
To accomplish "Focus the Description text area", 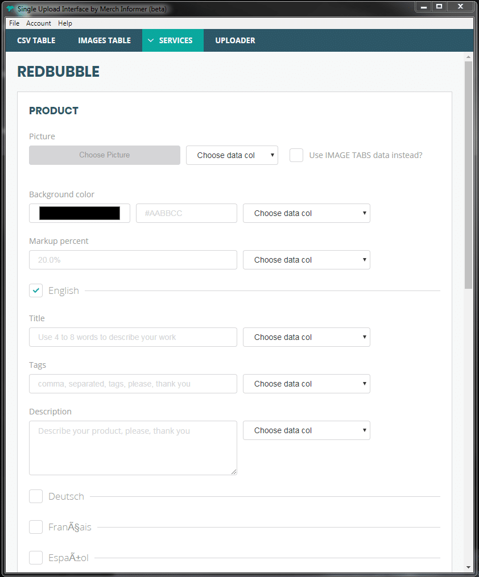I will tap(133, 448).
